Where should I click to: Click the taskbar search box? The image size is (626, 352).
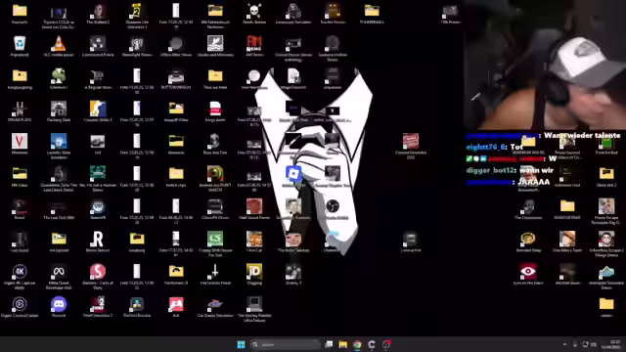tap(285, 344)
